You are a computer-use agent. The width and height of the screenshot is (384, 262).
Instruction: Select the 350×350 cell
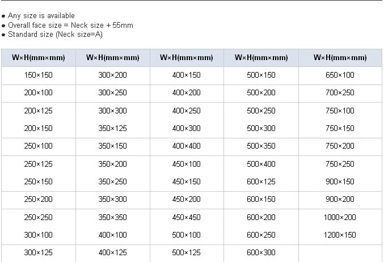(x=112, y=217)
